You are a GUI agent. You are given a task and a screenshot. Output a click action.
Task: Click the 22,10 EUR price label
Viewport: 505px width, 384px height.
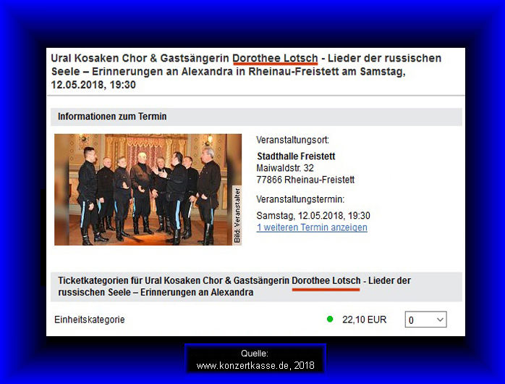tap(364, 320)
